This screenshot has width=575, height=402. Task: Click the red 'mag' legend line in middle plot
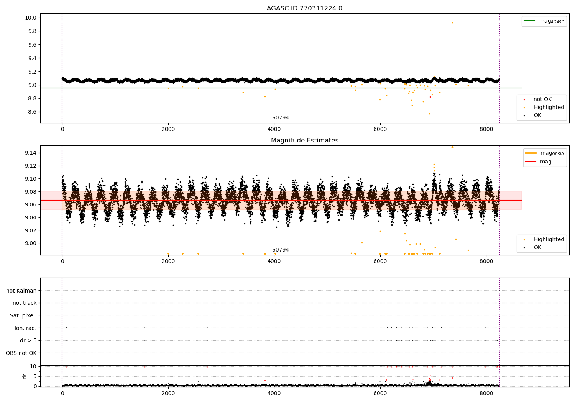(x=531, y=162)
